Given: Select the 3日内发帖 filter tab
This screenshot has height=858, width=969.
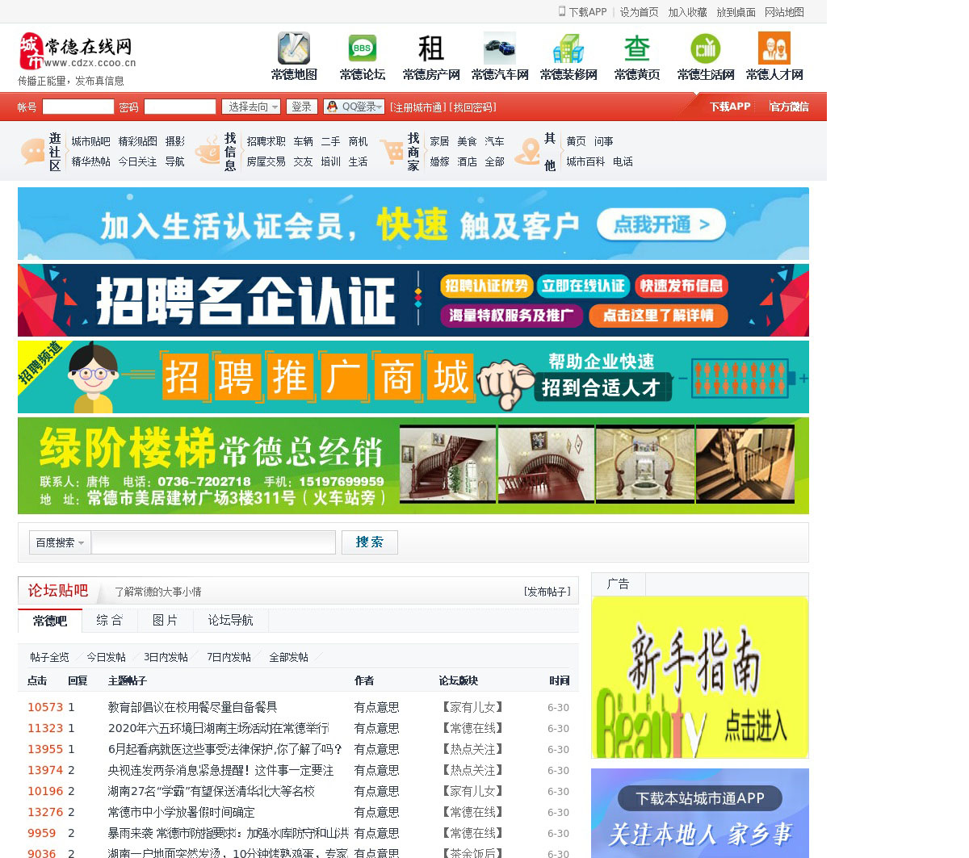Looking at the screenshot, I should 166,657.
